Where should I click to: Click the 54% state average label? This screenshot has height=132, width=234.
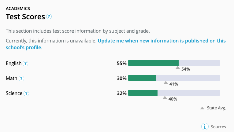tap(185, 69)
